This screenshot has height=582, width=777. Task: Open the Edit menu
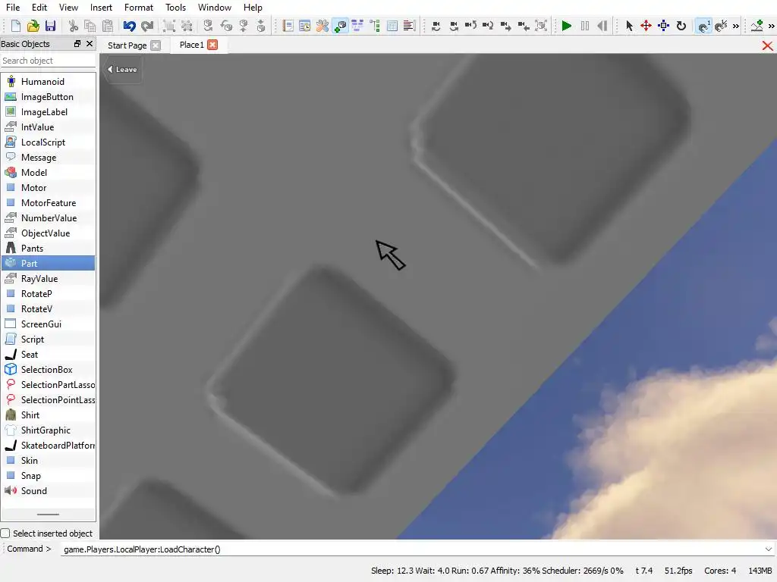click(39, 8)
